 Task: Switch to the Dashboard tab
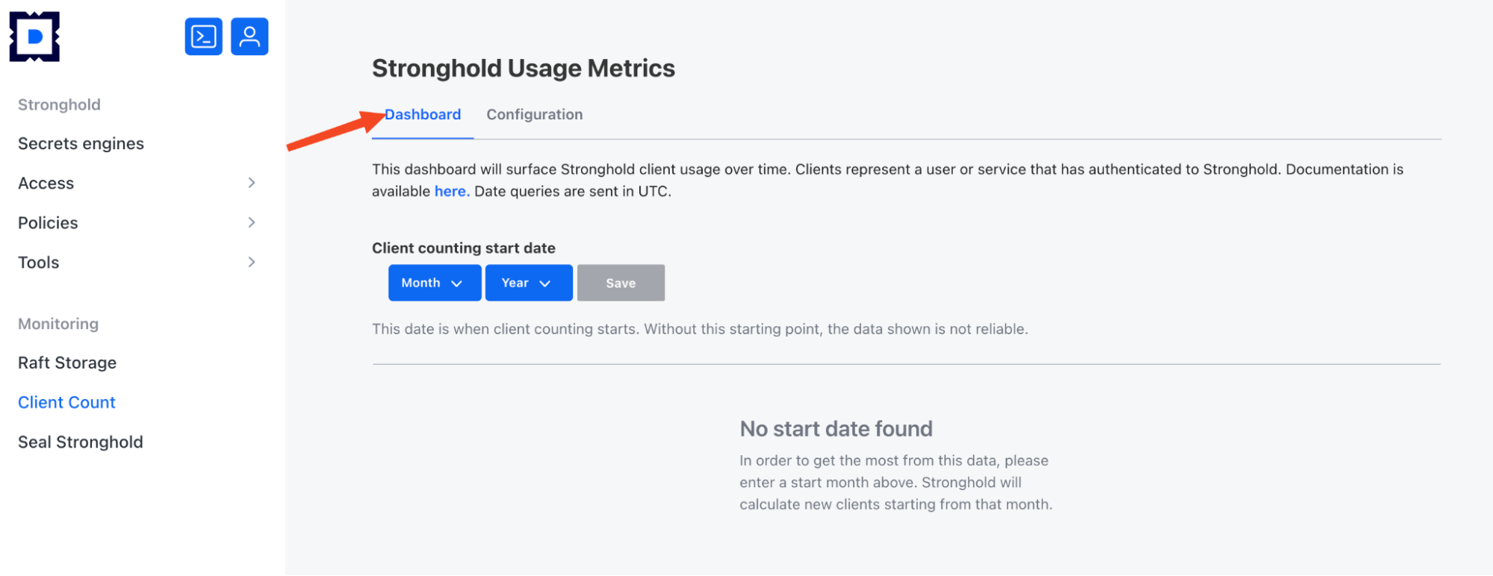point(423,115)
